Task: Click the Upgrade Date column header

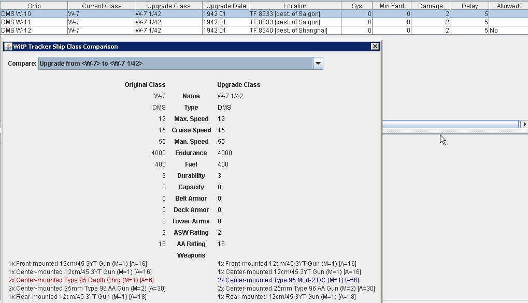Action: pyautogui.click(x=225, y=6)
